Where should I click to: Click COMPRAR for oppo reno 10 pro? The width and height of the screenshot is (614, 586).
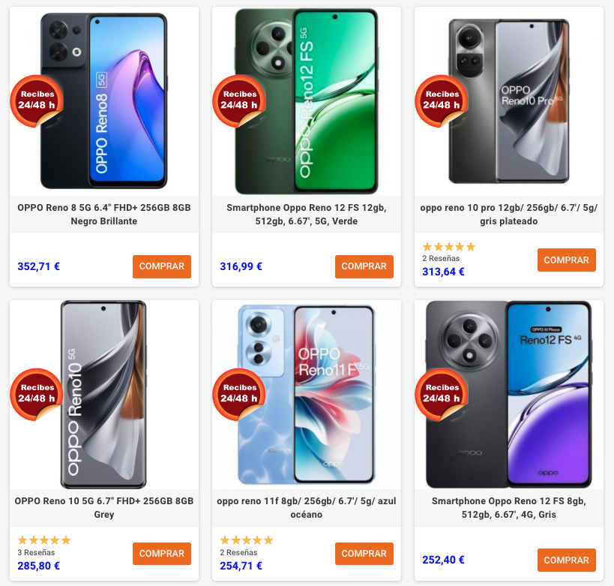tap(567, 260)
